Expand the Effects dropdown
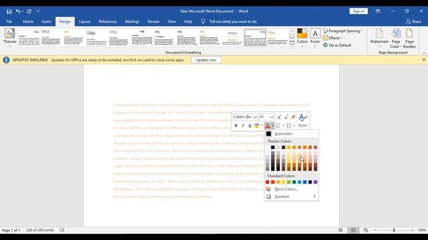This screenshot has height=240, width=428. [x=342, y=38]
